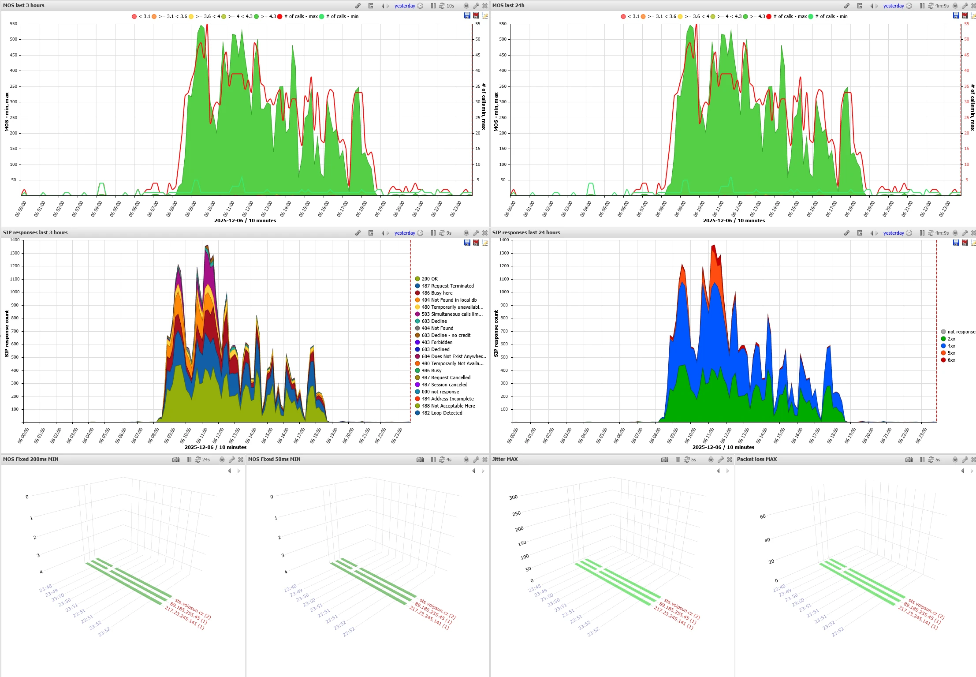Open the clock time selector beside yesterday on MOS last 3 hours
This screenshot has width=976, height=677.
pos(420,6)
